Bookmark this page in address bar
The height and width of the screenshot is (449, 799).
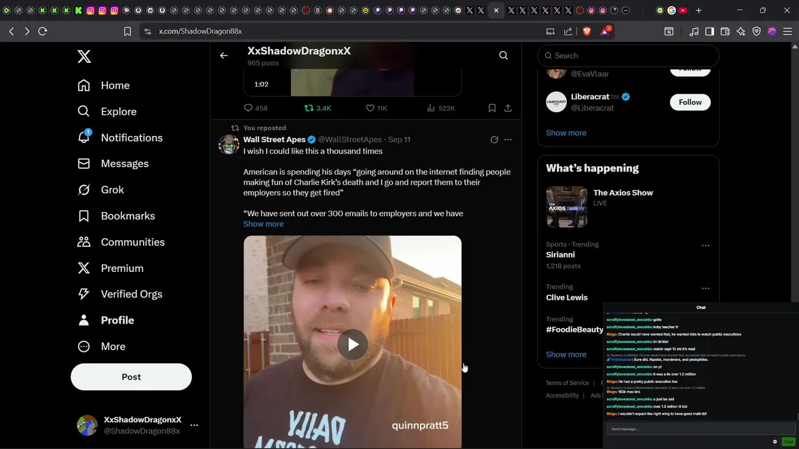tap(127, 31)
